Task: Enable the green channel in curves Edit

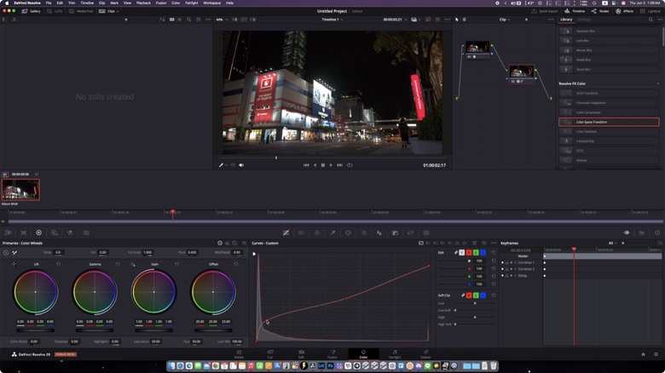Action: (x=476, y=253)
